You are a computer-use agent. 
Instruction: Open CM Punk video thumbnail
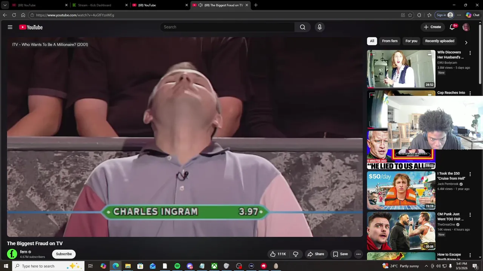pyautogui.click(x=401, y=231)
